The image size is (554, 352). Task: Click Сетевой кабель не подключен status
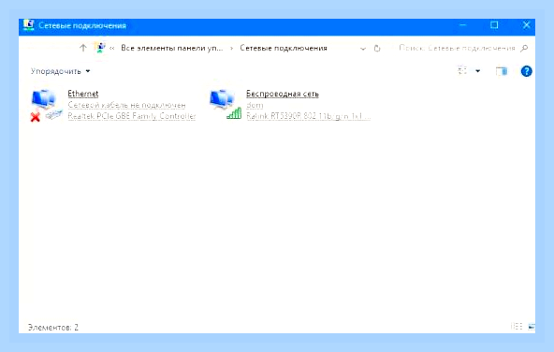click(126, 105)
